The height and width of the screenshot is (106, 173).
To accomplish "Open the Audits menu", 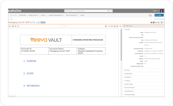I will point(44,15).
